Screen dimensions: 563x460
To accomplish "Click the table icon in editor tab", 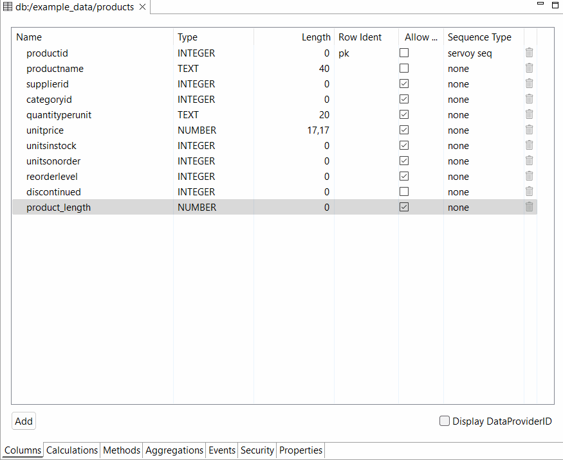I will coord(8,6).
